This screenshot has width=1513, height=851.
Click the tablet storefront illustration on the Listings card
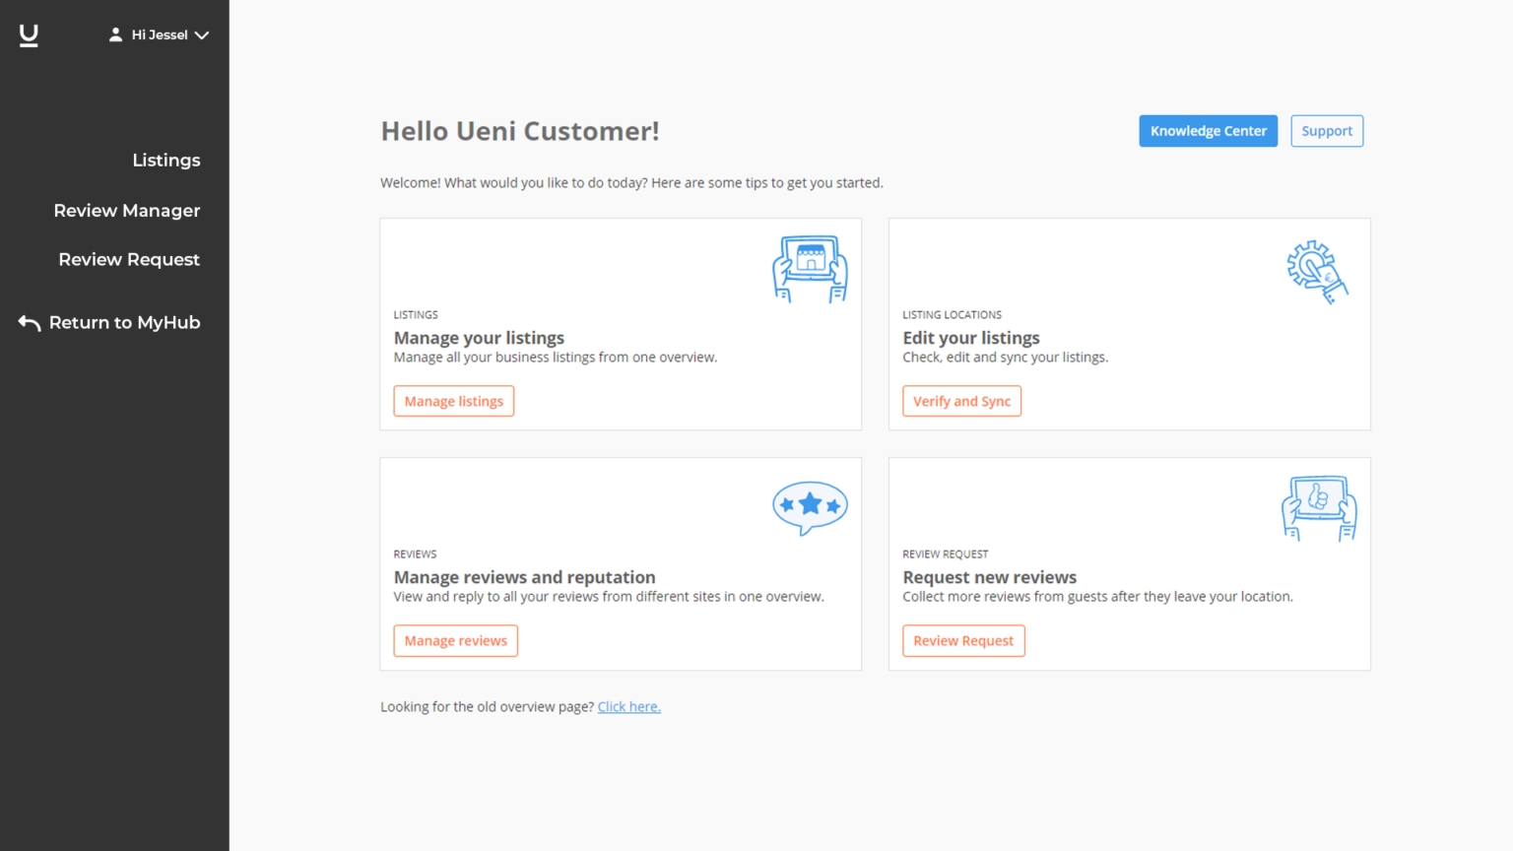pyautogui.click(x=810, y=267)
